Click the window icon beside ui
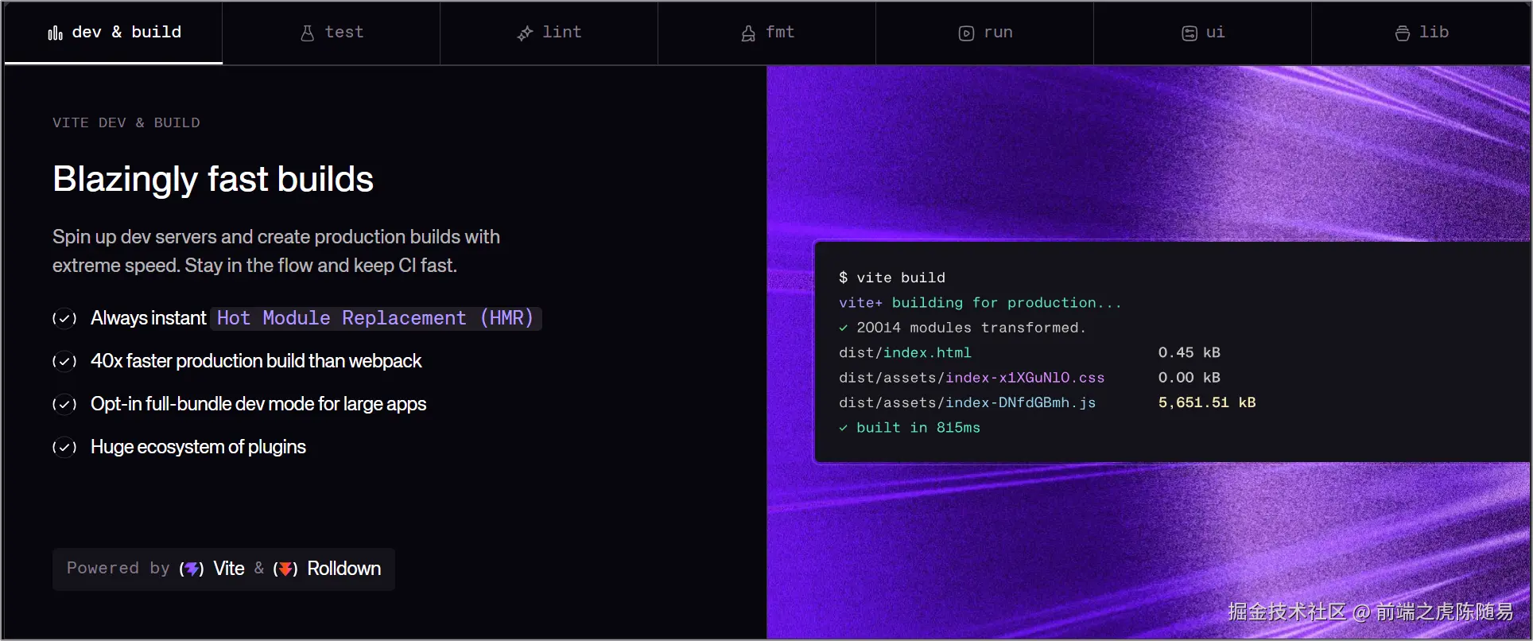Viewport: 1533px width, 641px height. click(x=1190, y=33)
